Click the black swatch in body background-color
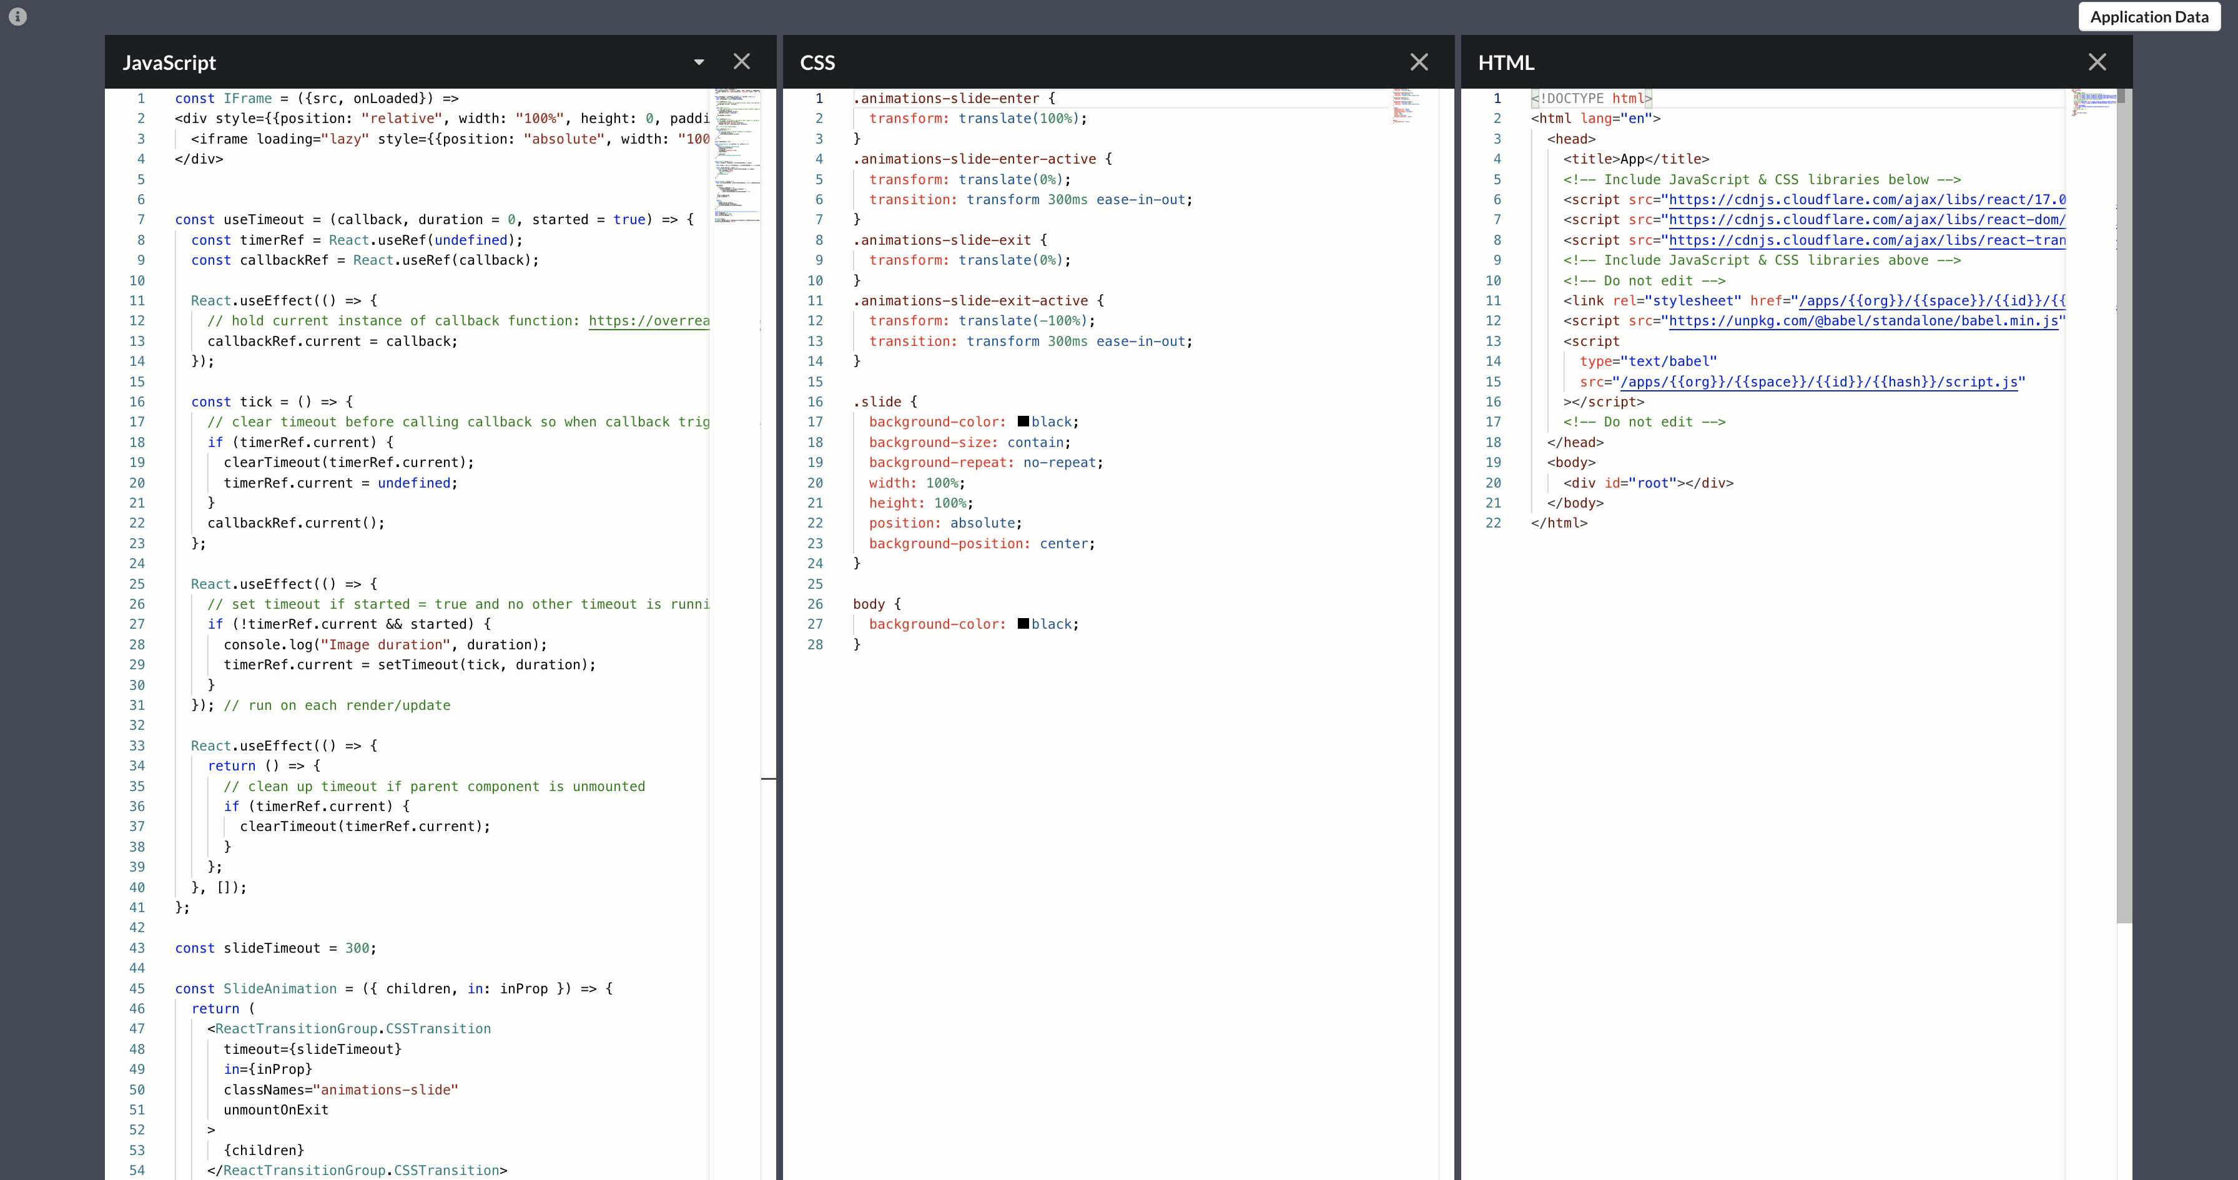Screen dimensions: 2238x1180 point(1023,624)
